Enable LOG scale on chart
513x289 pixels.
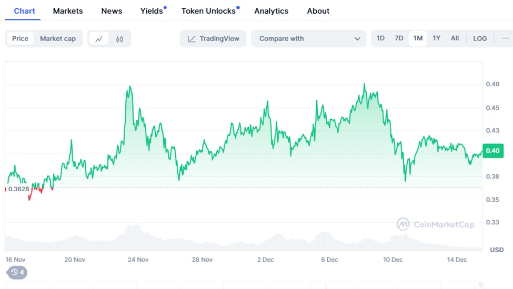(479, 38)
